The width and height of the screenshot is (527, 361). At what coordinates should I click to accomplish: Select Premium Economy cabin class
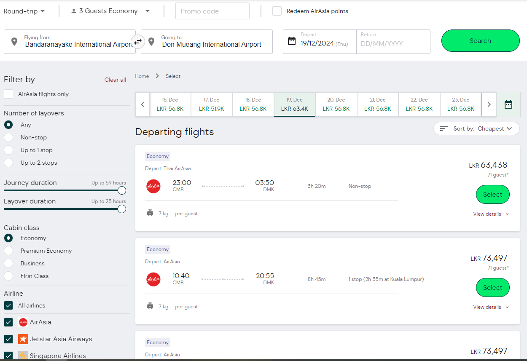(x=8, y=251)
